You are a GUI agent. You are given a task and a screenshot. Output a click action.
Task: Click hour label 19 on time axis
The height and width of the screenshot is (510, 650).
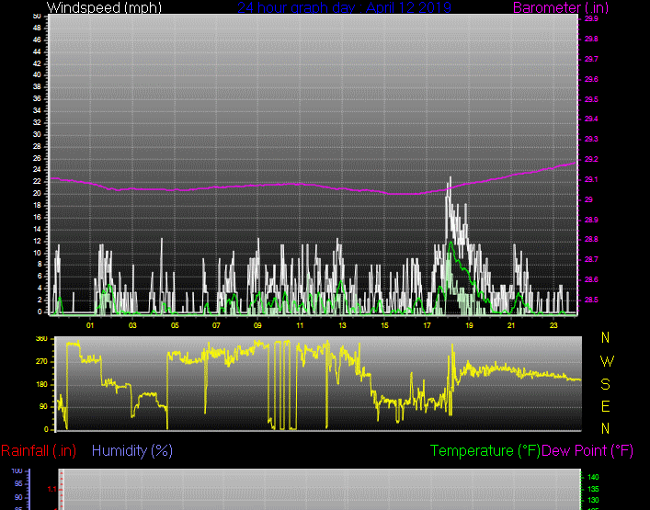(469, 325)
